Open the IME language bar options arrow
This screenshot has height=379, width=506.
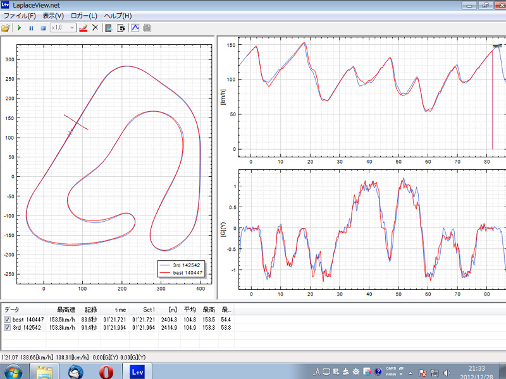(x=401, y=374)
